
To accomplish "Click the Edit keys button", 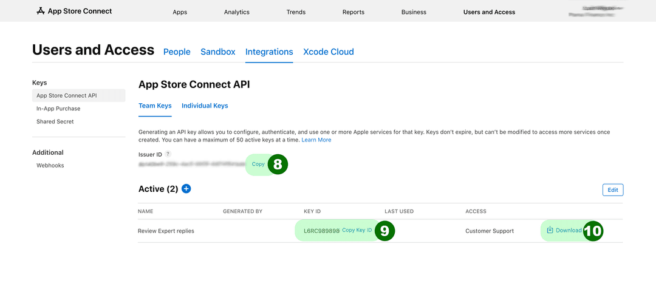I will (x=613, y=190).
